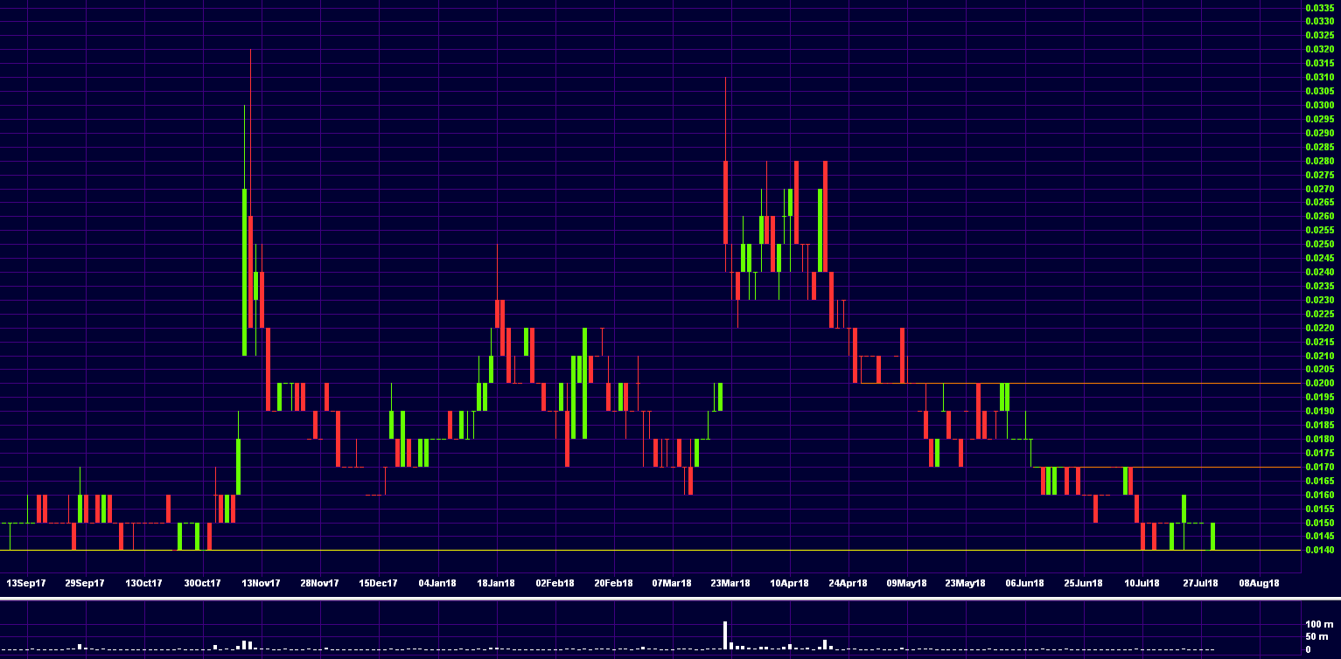Select the 30Oct17 axis date
The height and width of the screenshot is (659, 1341).
202,583
